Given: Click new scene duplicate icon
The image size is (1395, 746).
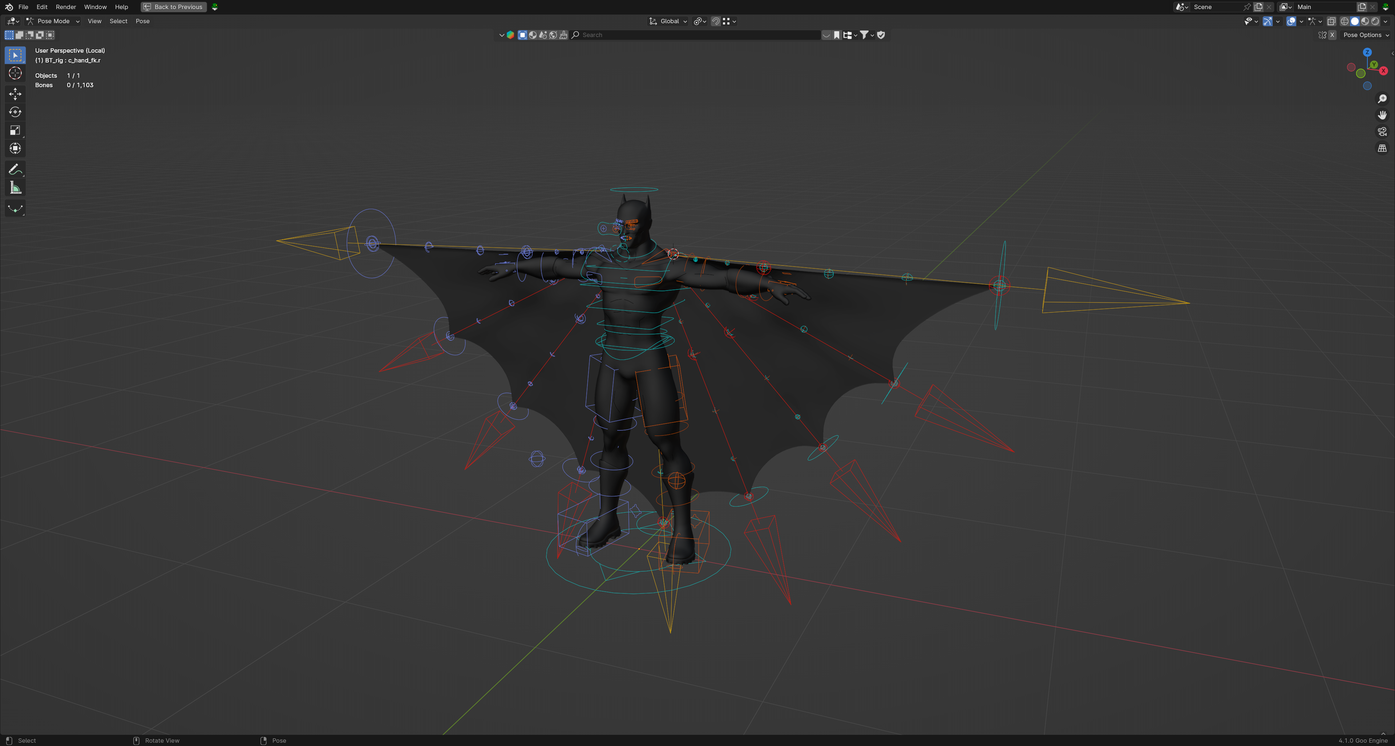Looking at the screenshot, I should click(x=1258, y=7).
